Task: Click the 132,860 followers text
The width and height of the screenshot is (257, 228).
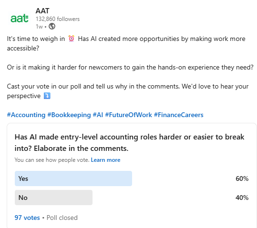Action: [x=58, y=19]
